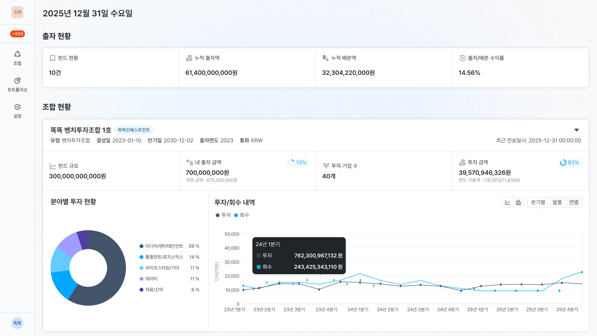The width and height of the screenshot is (597, 336).
Task: Click the 14.56% return value
Action: [x=470, y=73]
